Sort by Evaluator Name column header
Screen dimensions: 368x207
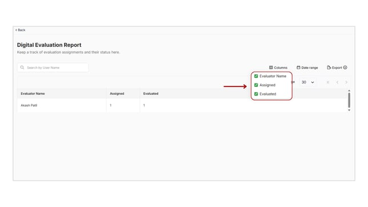(x=33, y=94)
